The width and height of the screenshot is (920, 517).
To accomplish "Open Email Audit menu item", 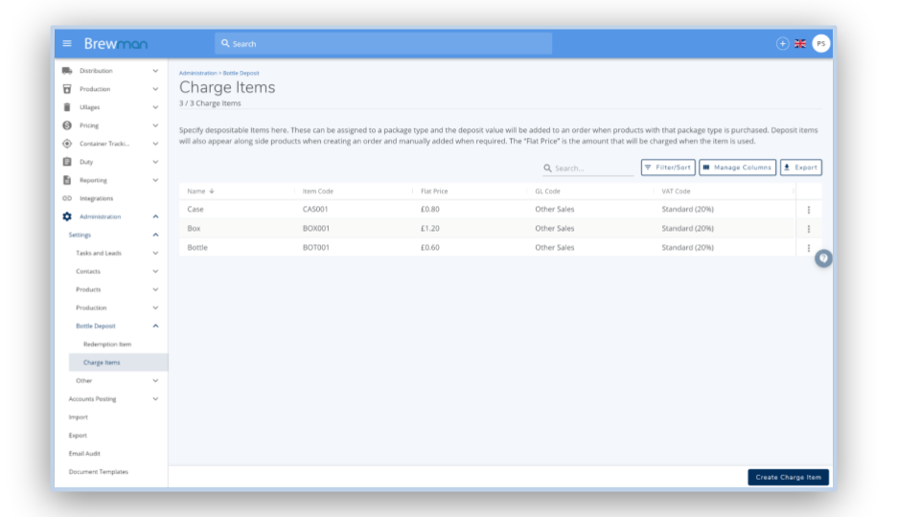I will pyautogui.click(x=84, y=453).
